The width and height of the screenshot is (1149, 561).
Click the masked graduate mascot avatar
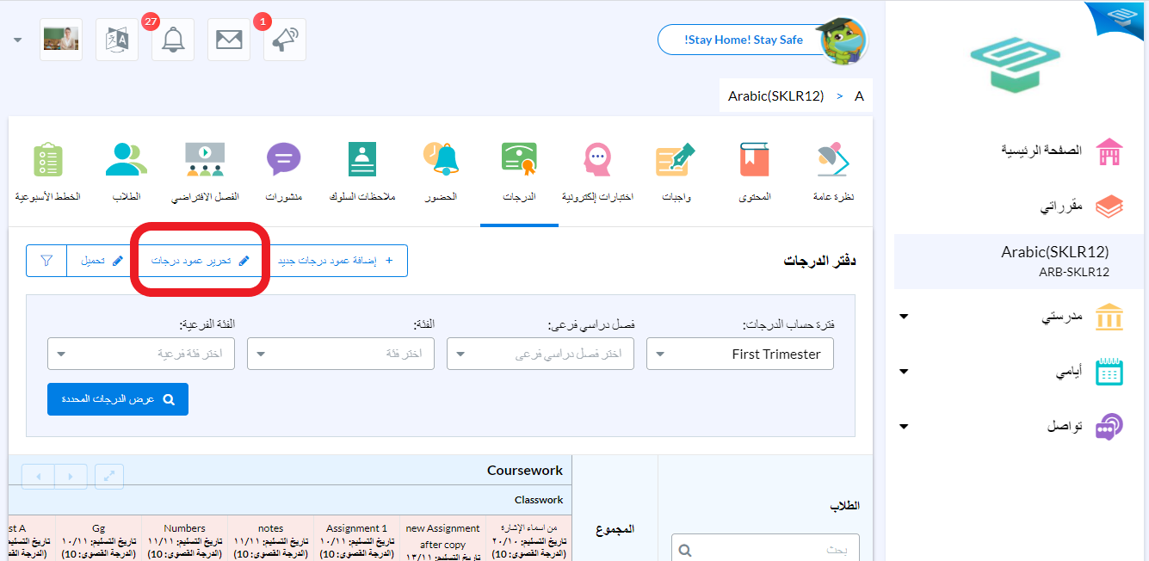coord(843,40)
